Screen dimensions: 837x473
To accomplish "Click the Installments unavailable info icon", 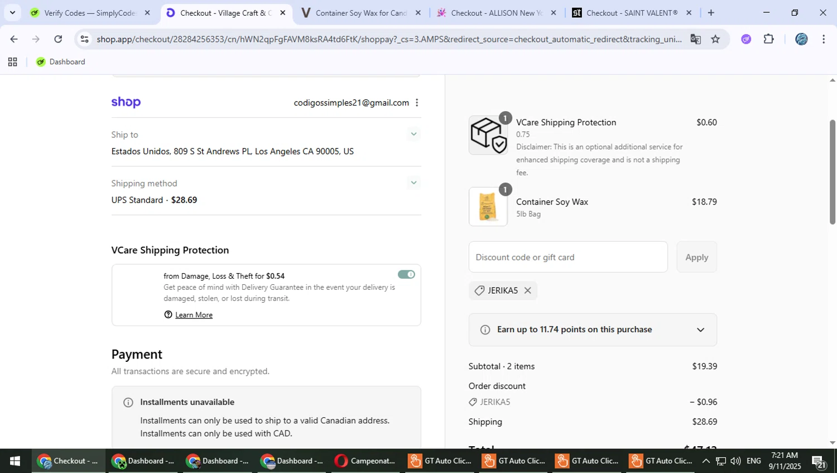I will click(128, 402).
